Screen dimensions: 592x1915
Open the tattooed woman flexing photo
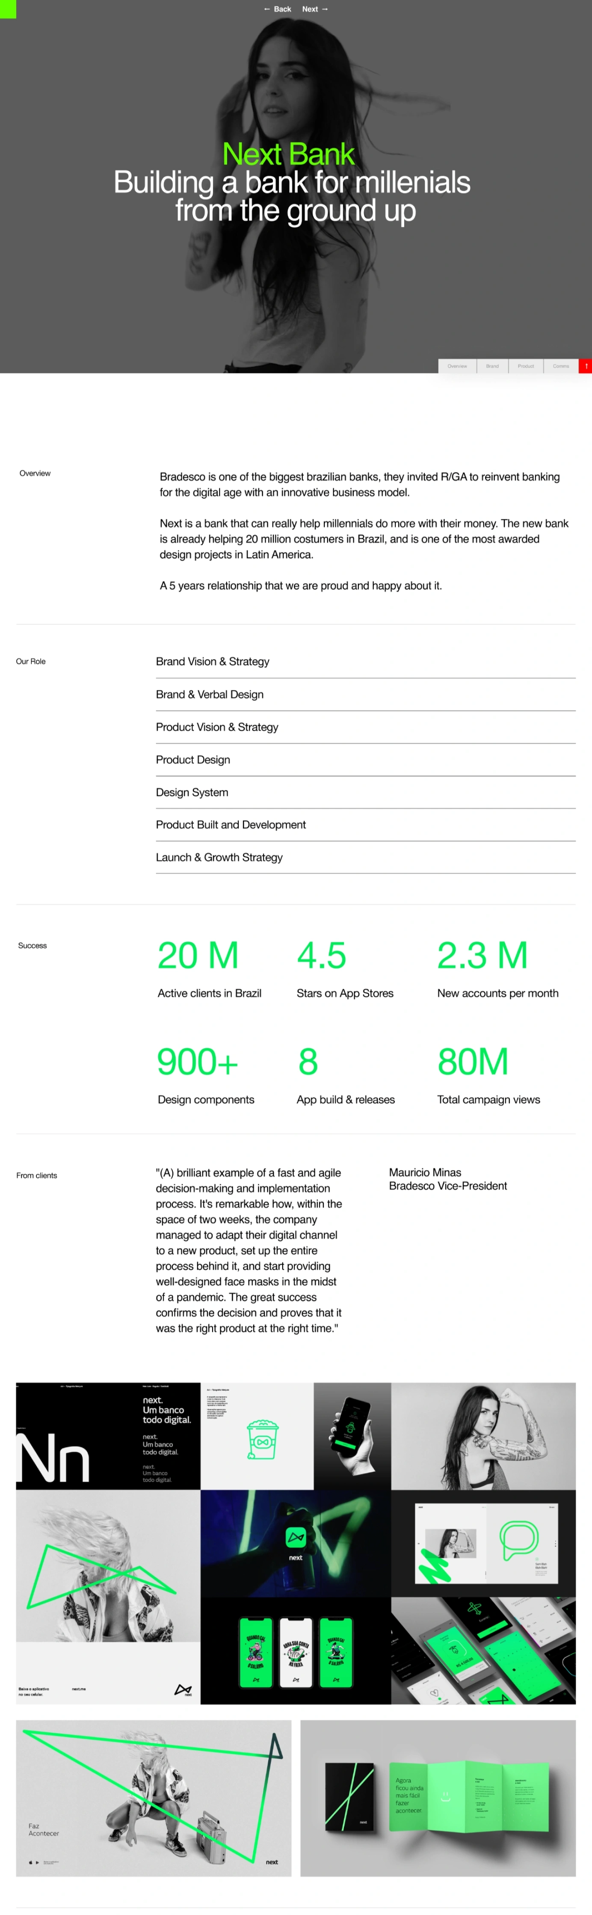click(x=483, y=1435)
